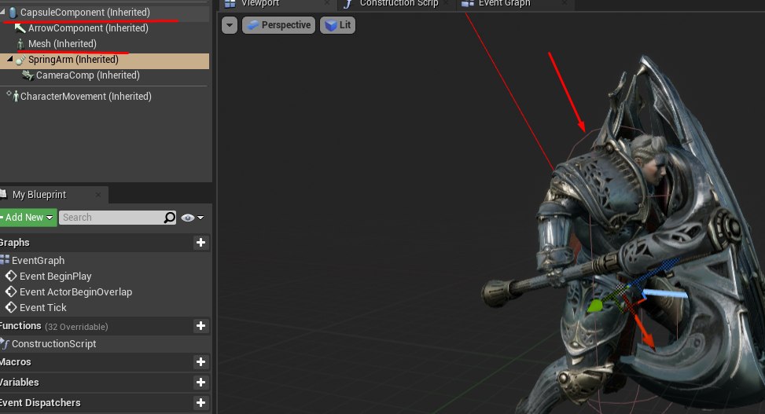Viewport: 765px width, 414px height.
Task: Open the eye view options dropdown
Action: pos(193,218)
